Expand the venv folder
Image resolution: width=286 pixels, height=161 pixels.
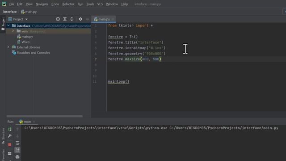(x=13, y=31)
